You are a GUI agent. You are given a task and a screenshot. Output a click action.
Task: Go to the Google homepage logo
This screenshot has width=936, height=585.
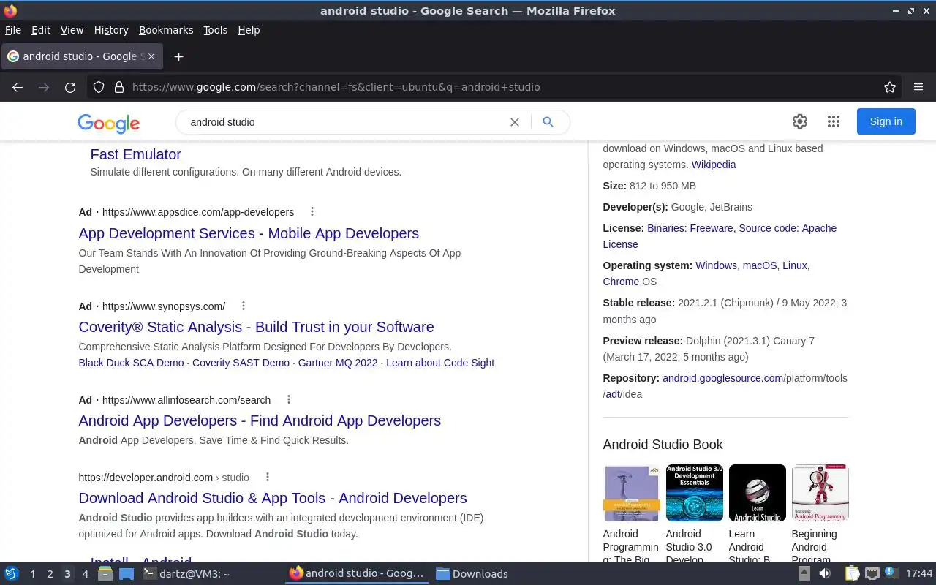109,123
